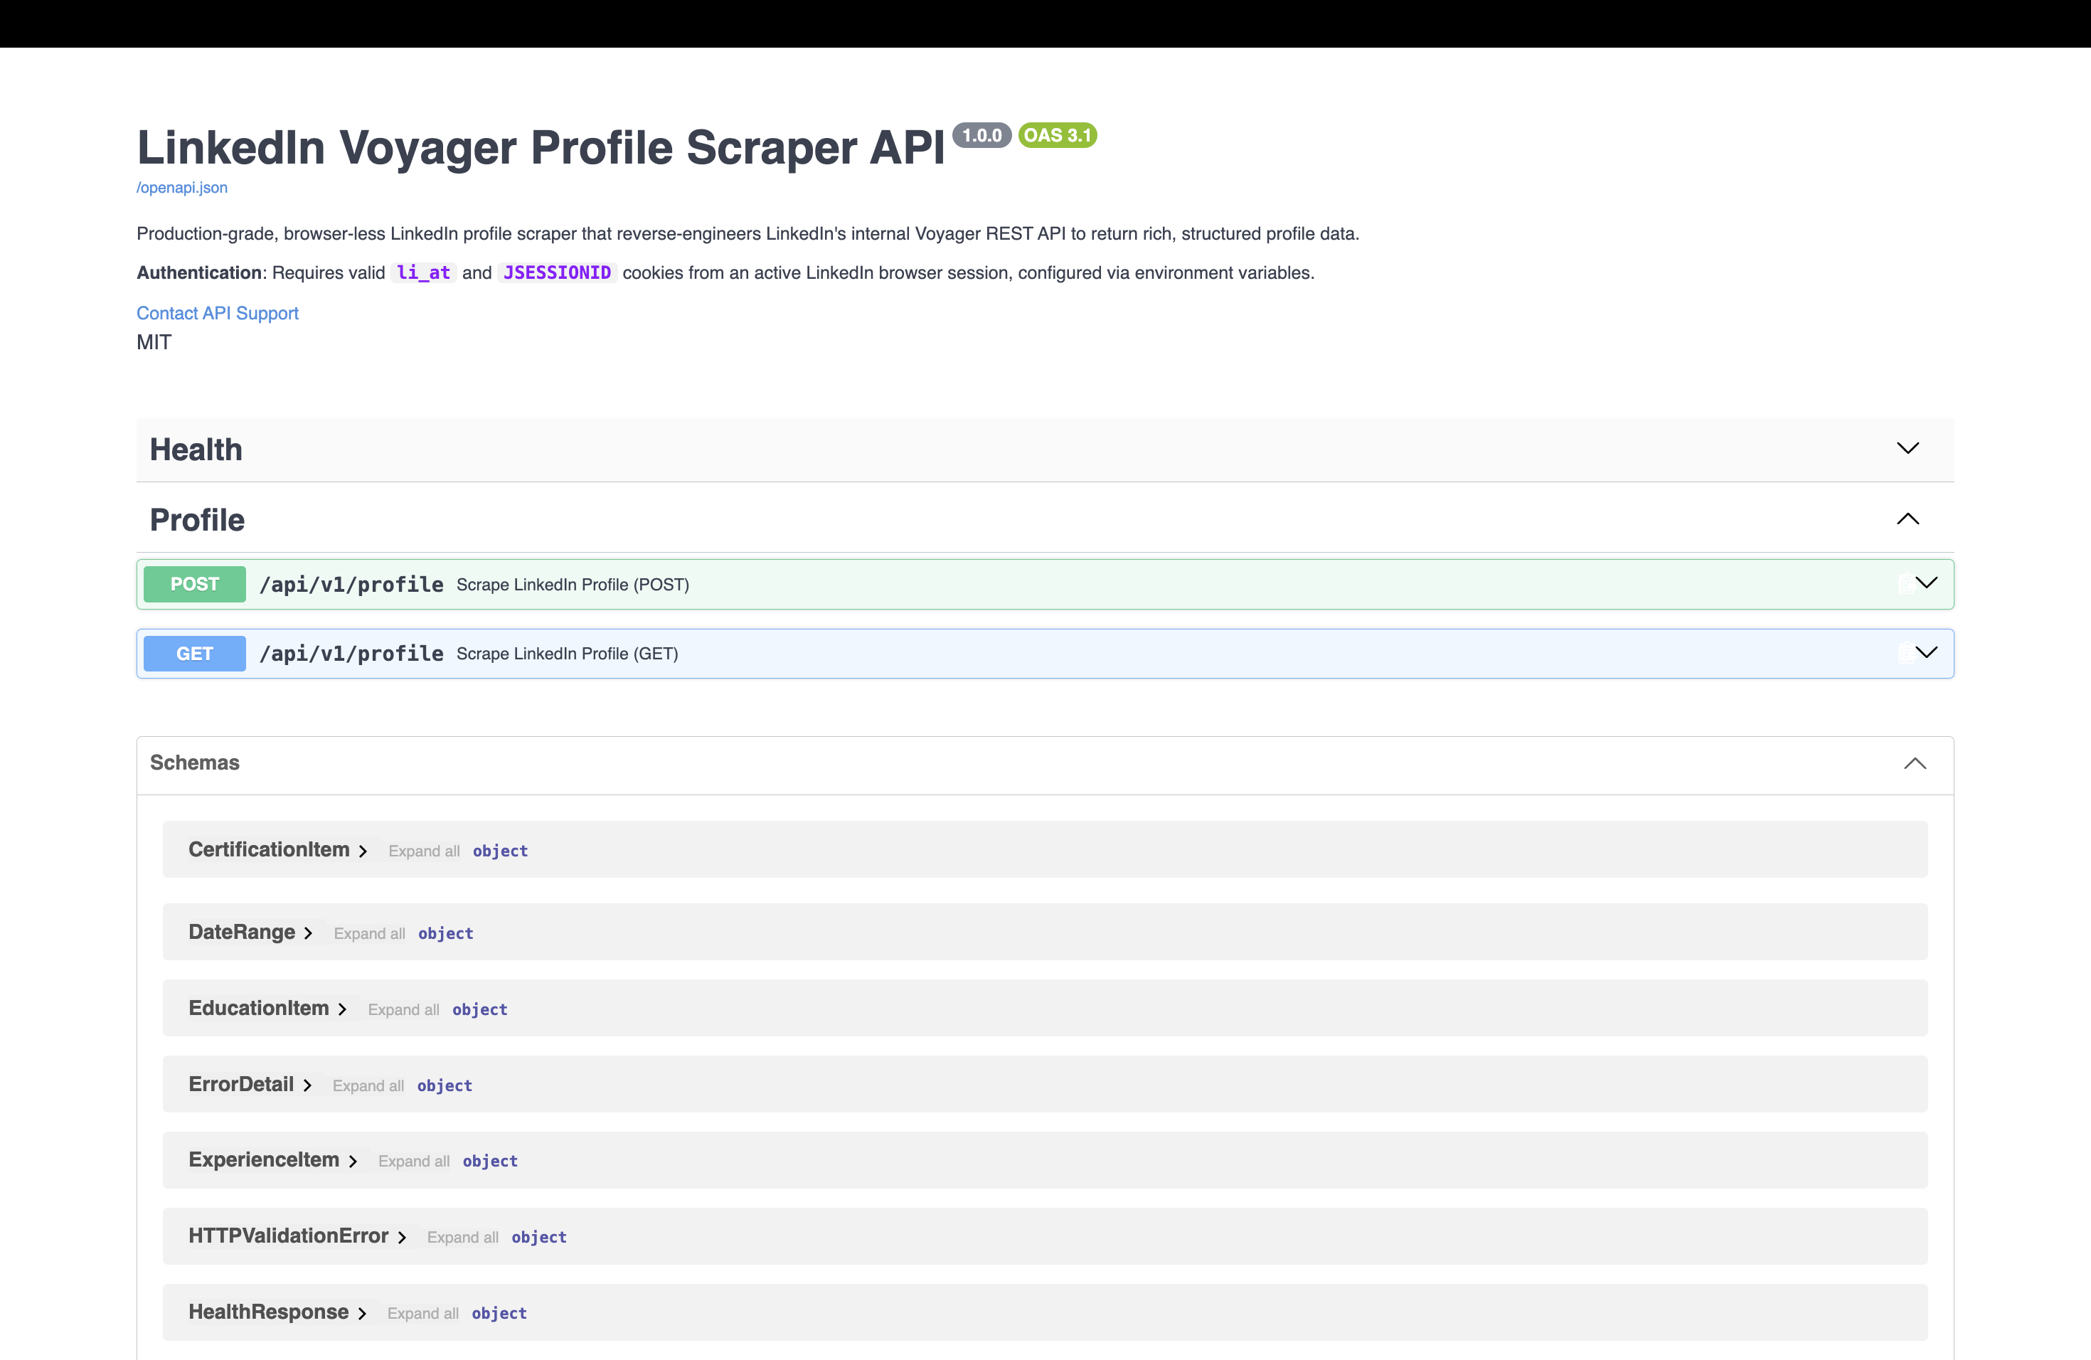Click the Health tag heading
Image resolution: width=2091 pixels, height=1360 pixels.
[196, 450]
